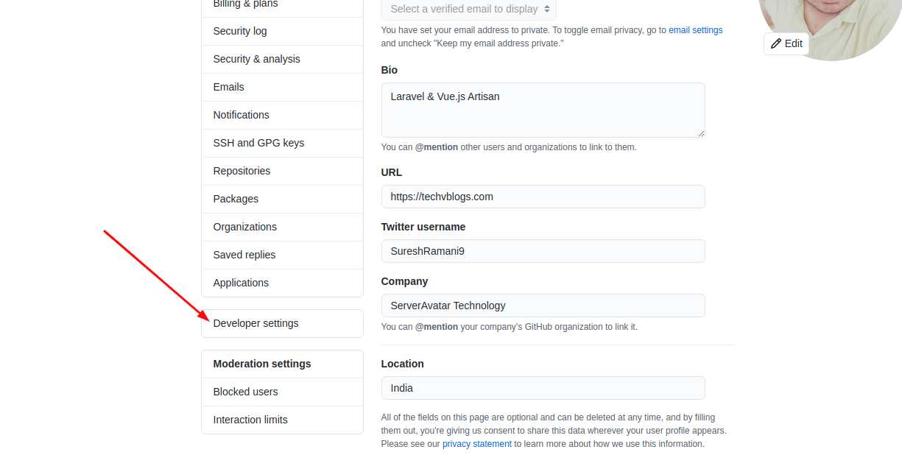This screenshot has height=455, width=902.
Task: Select Interaction limits item
Action: (282, 420)
